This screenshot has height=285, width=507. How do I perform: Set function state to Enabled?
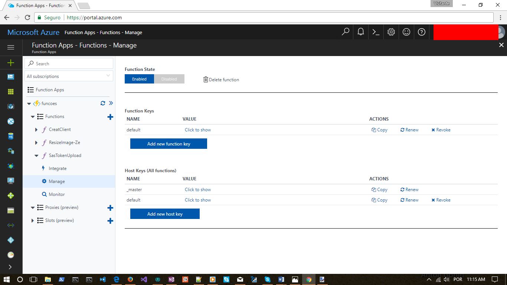click(139, 79)
